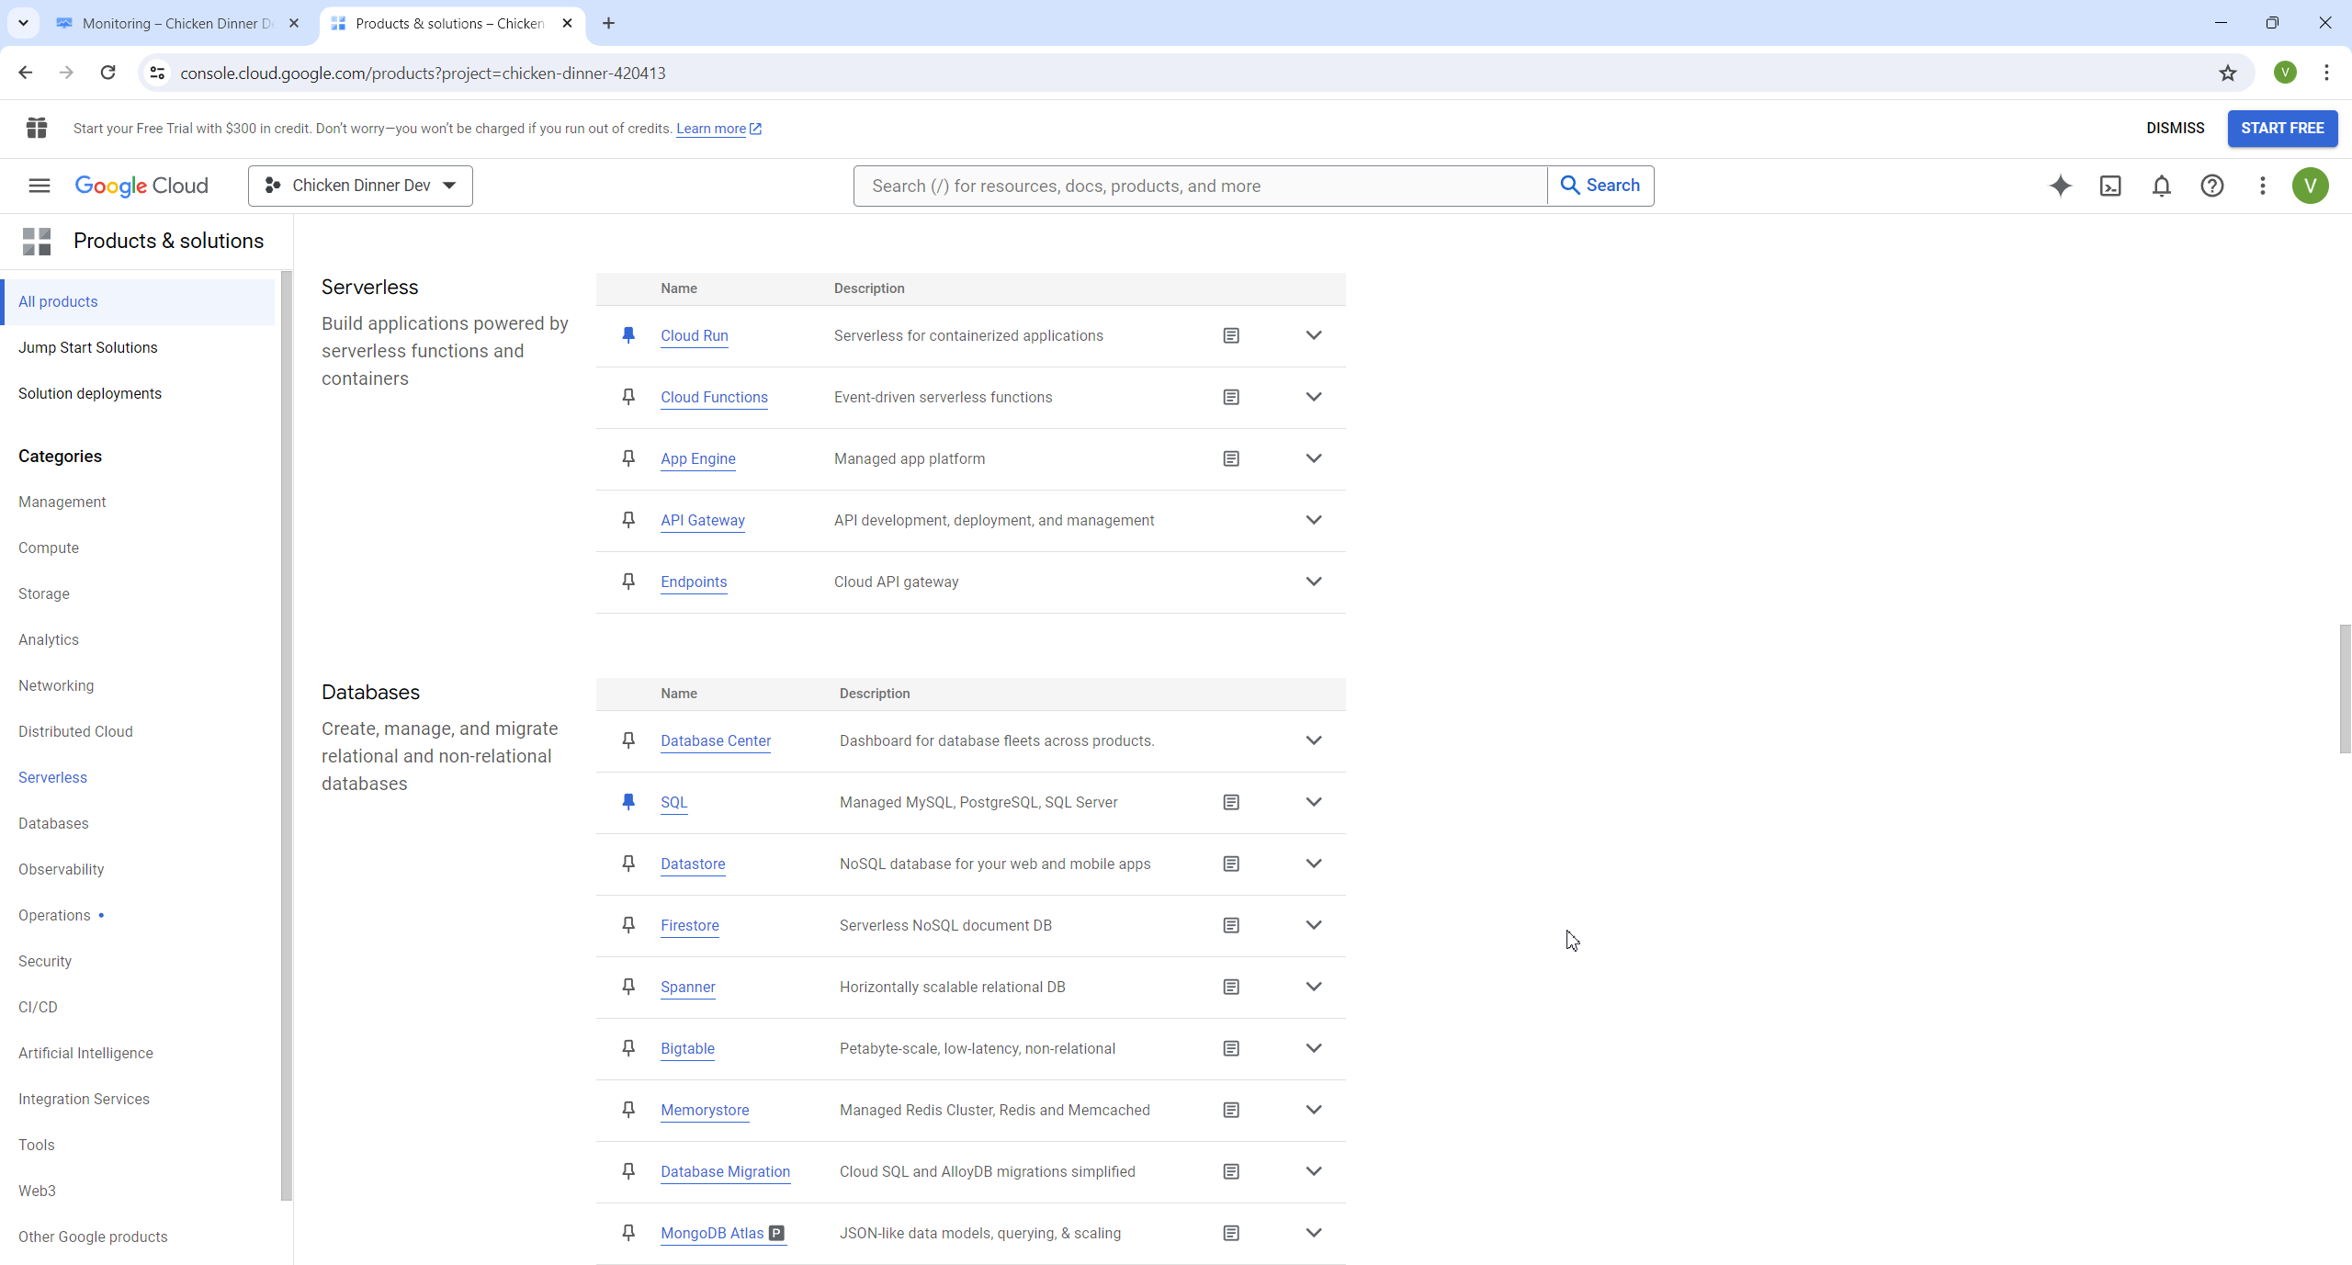This screenshot has height=1265, width=2352.
Task: Unpin Cloud Run from pinned products
Action: (628, 335)
